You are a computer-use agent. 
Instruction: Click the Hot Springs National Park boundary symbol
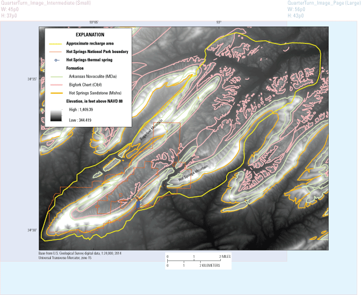point(56,51)
